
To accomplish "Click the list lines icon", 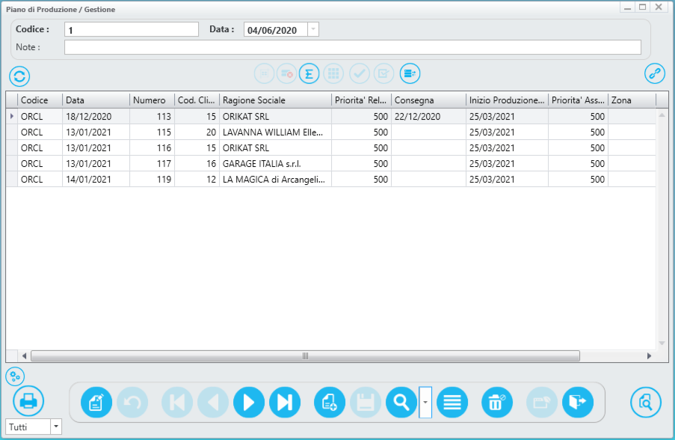I will pos(452,403).
